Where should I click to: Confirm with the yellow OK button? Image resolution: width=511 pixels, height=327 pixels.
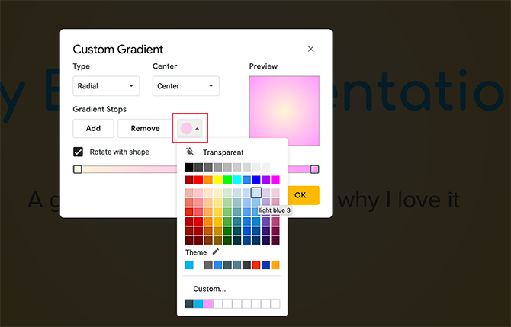(303, 195)
